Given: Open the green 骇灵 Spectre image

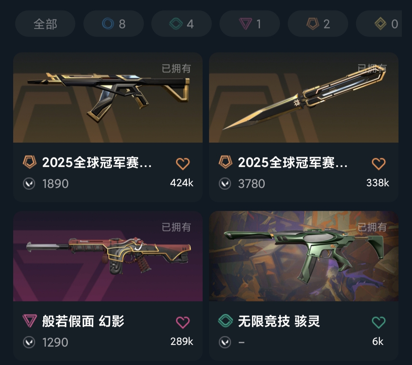Looking at the screenshot, I should pyautogui.click(x=304, y=256).
